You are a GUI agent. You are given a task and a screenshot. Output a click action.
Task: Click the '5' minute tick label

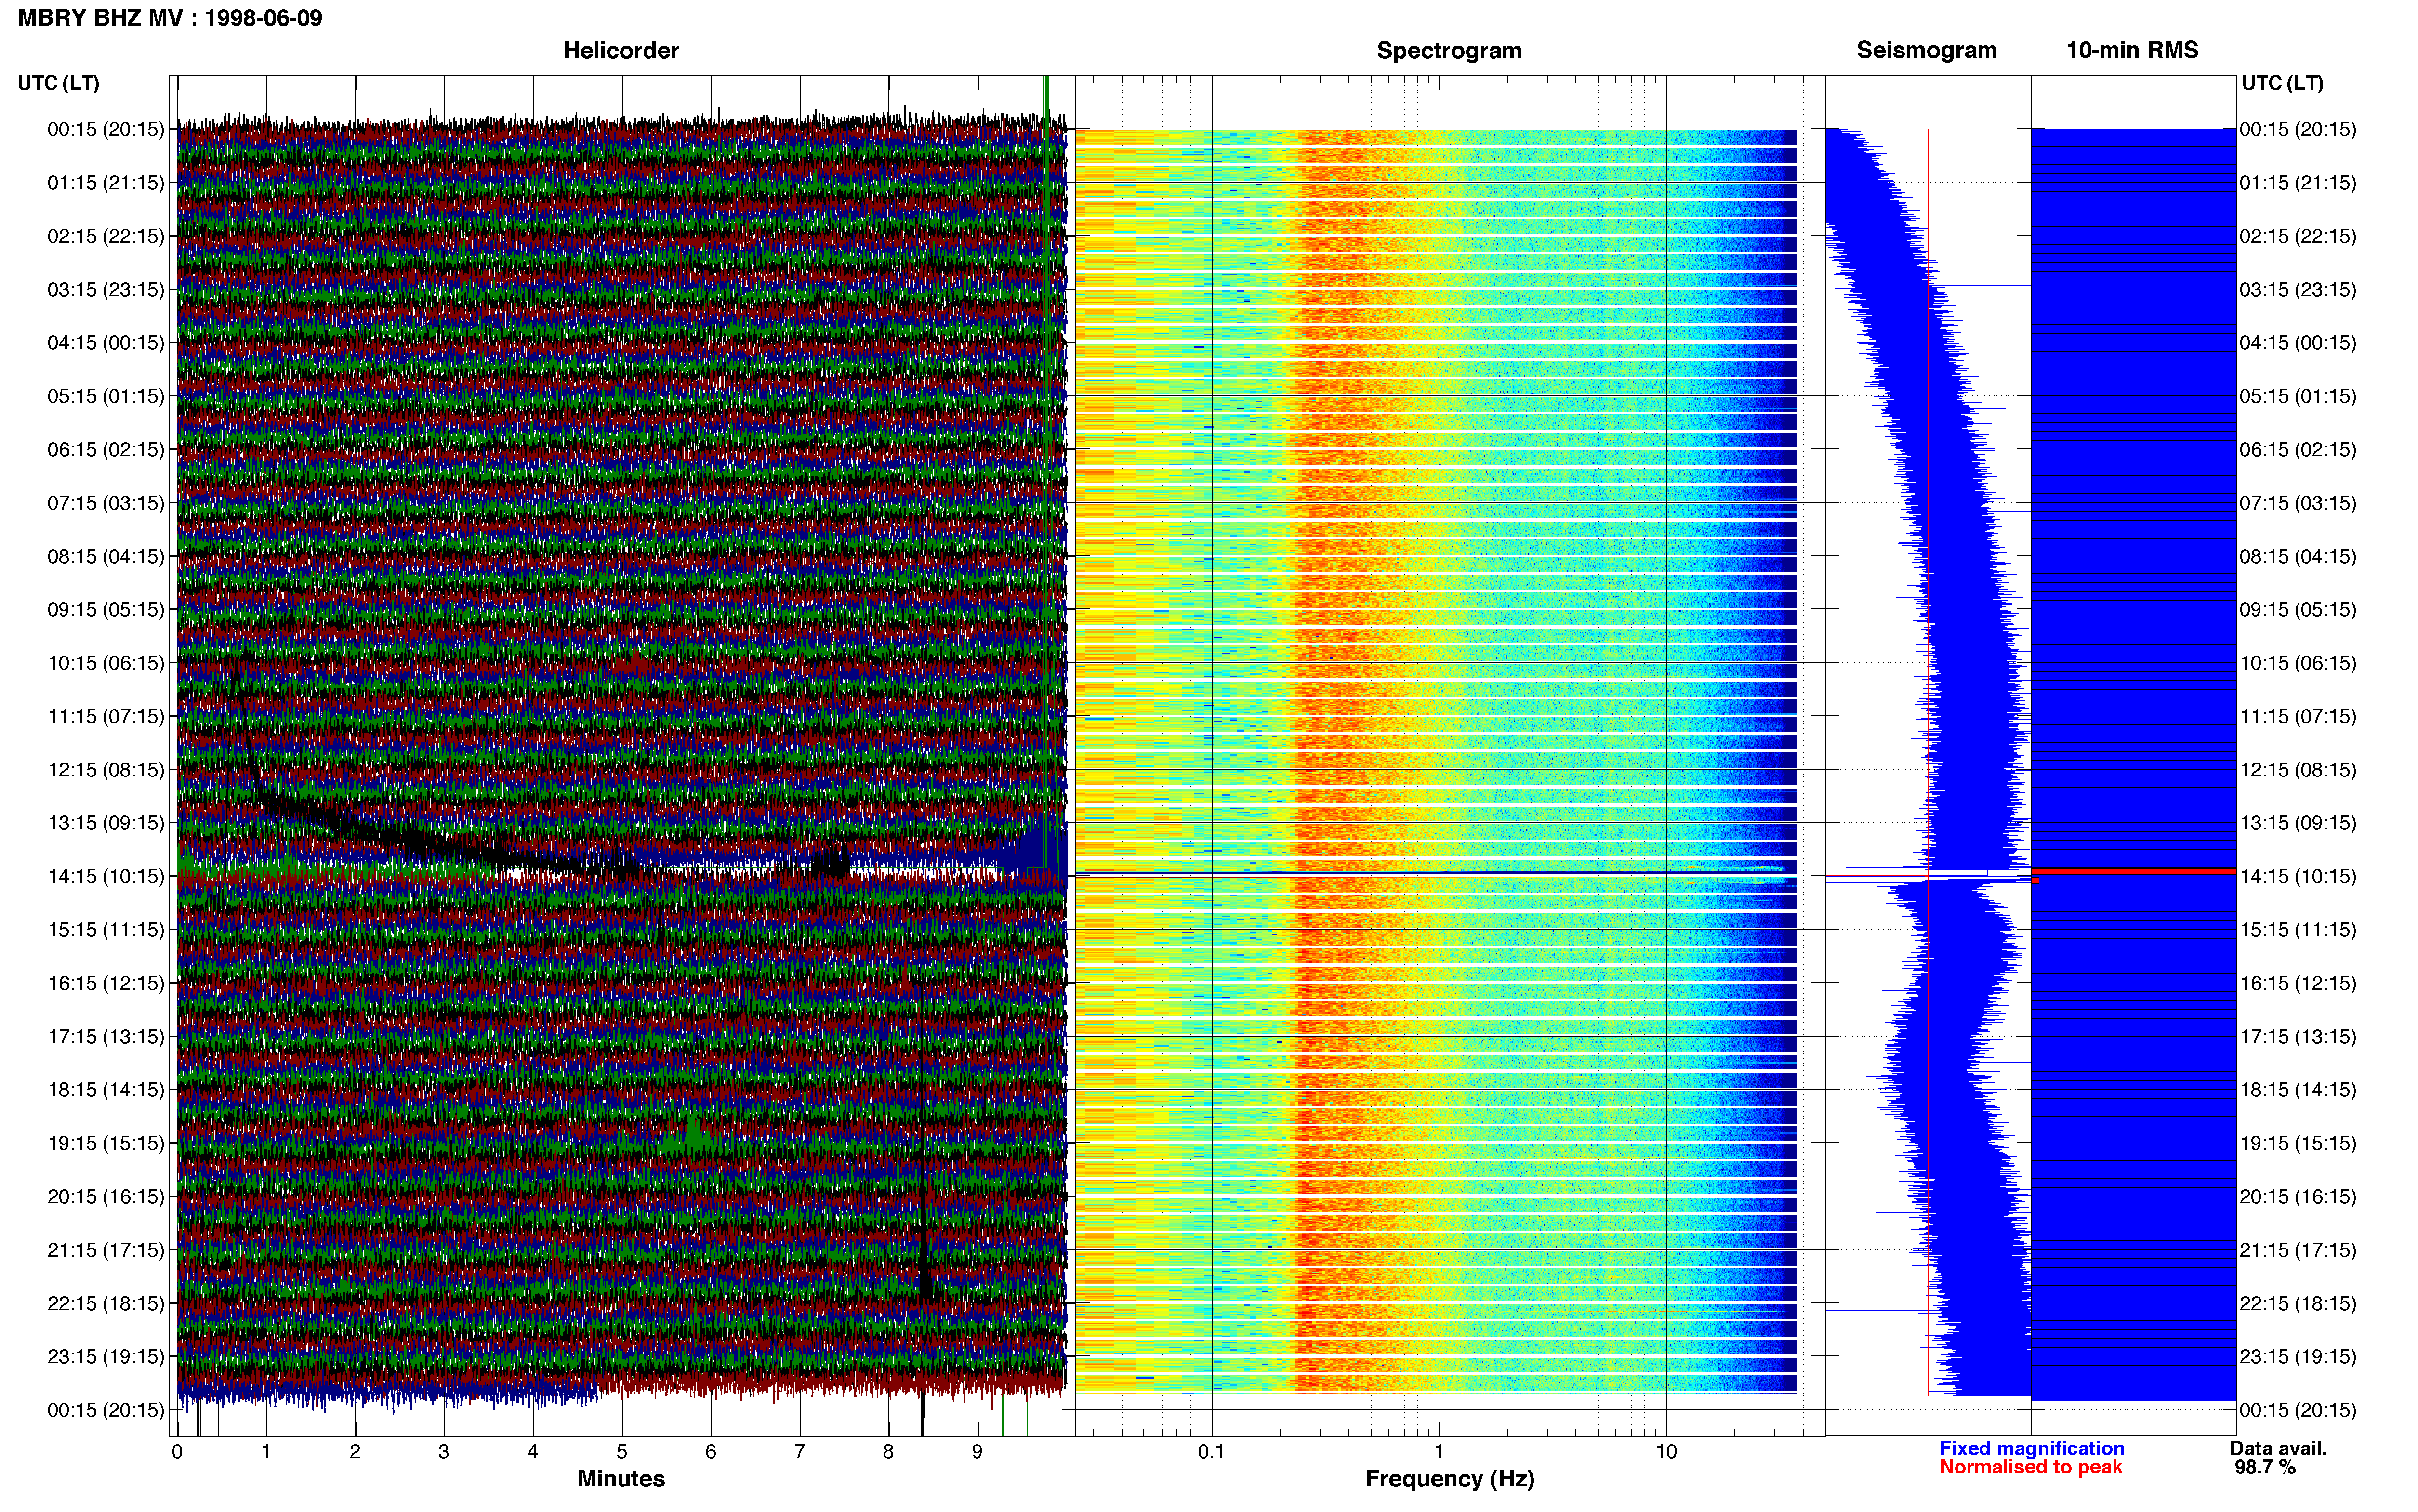622,1451
